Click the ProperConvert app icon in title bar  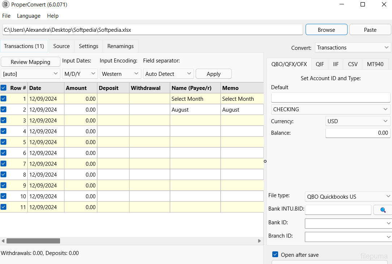click(5, 5)
